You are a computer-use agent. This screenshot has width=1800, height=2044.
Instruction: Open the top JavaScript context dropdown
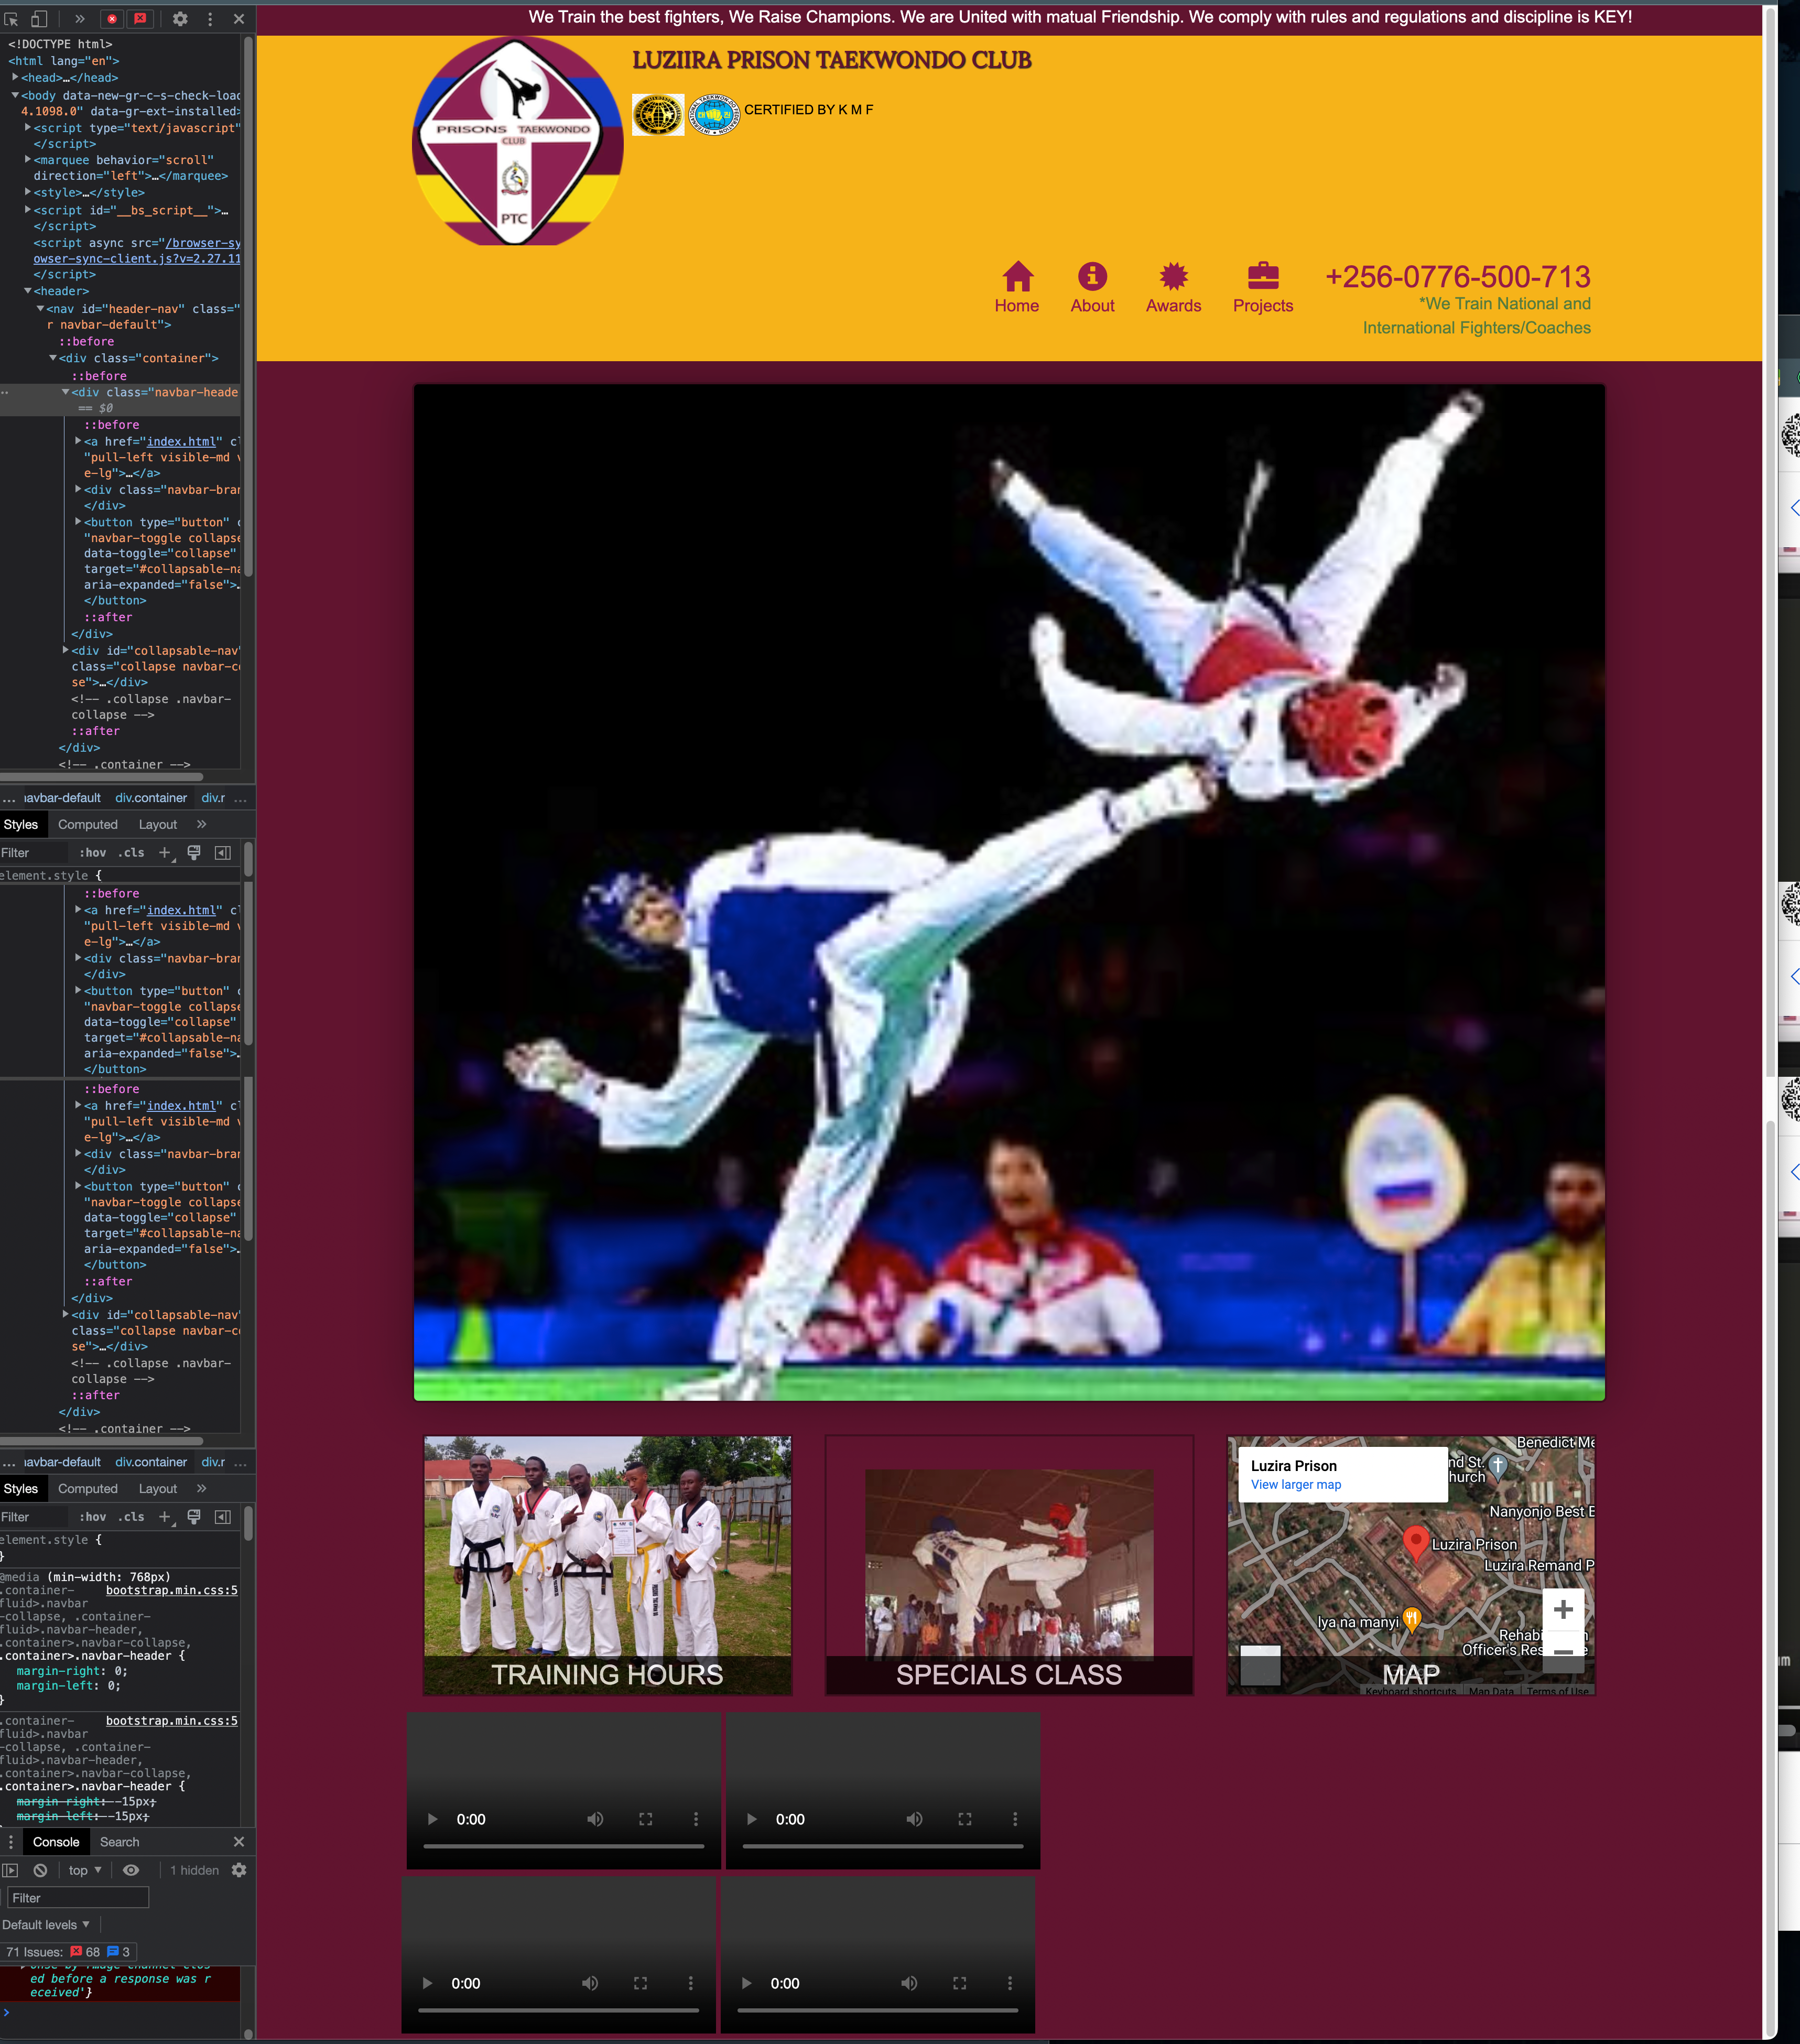point(85,1870)
